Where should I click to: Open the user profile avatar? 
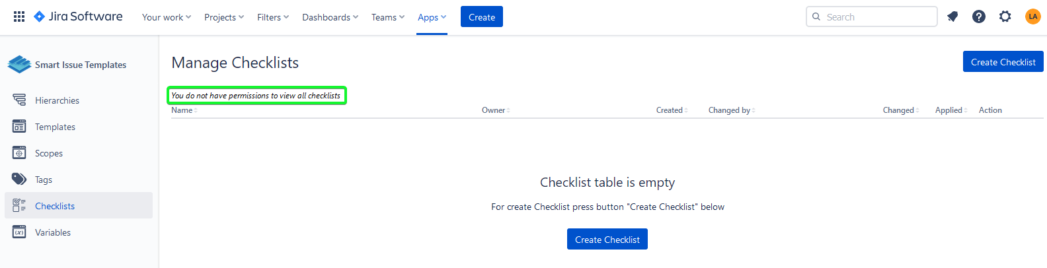tap(1032, 17)
